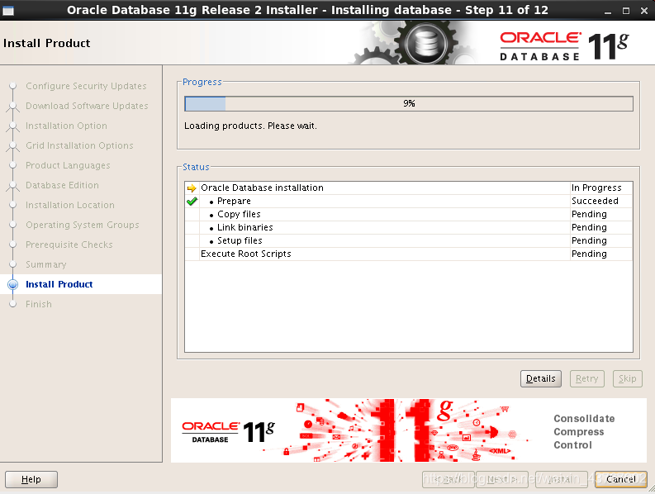Click the Oracle Database 11g header logo

[564, 46]
